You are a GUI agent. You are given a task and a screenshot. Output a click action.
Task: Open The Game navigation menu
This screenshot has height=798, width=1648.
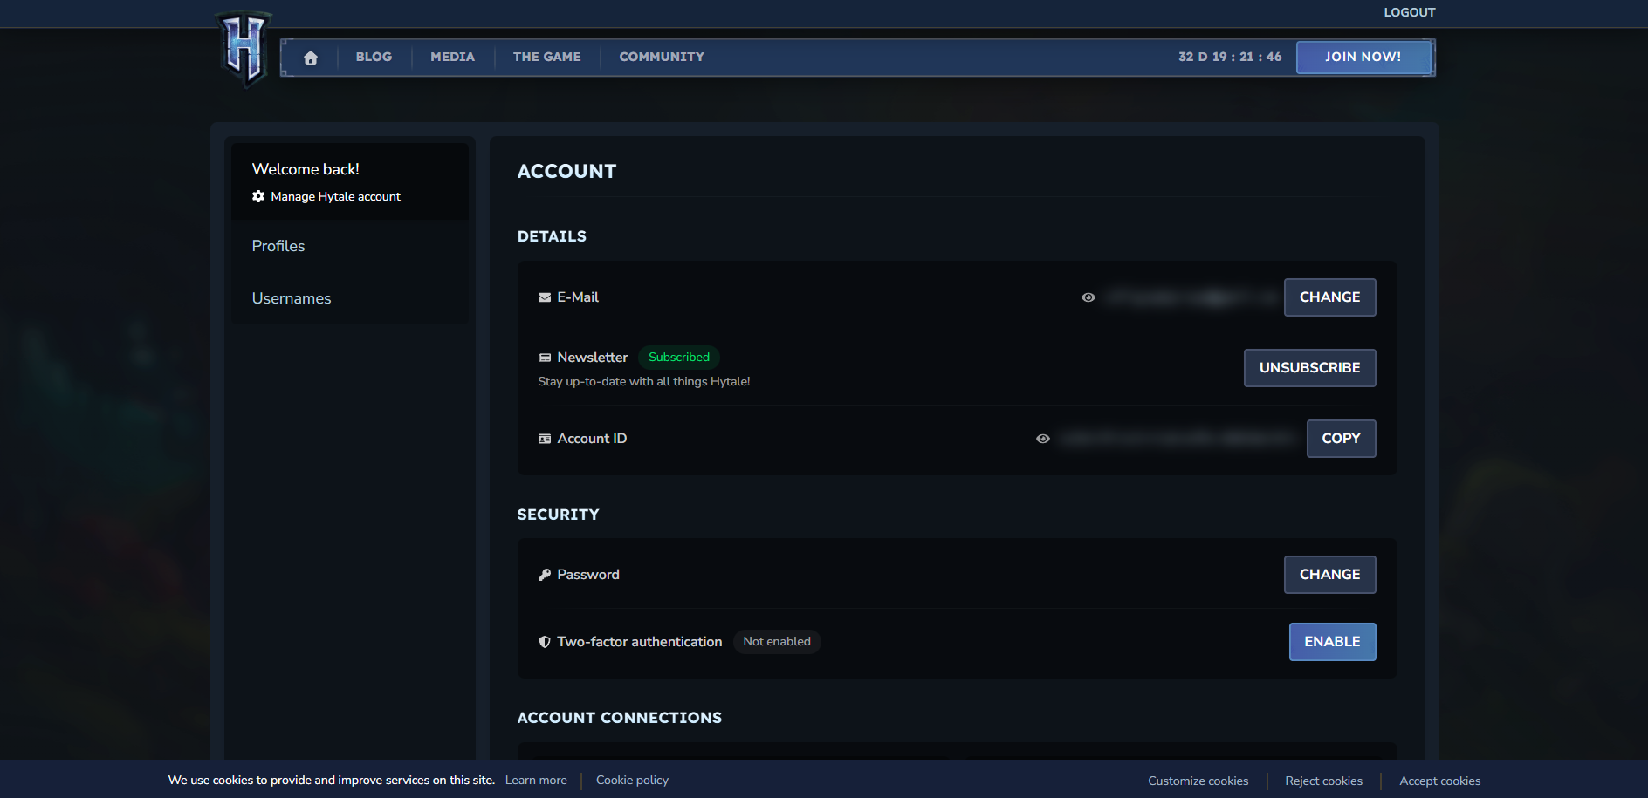tap(546, 57)
